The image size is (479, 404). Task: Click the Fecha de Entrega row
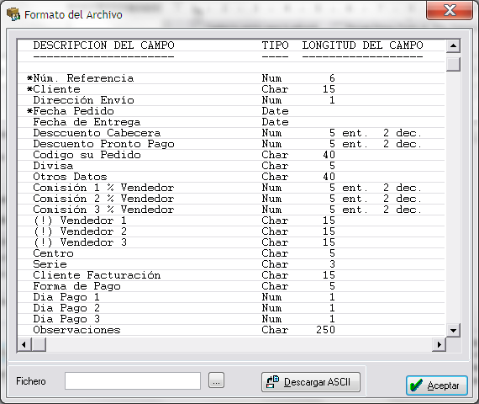231,122
